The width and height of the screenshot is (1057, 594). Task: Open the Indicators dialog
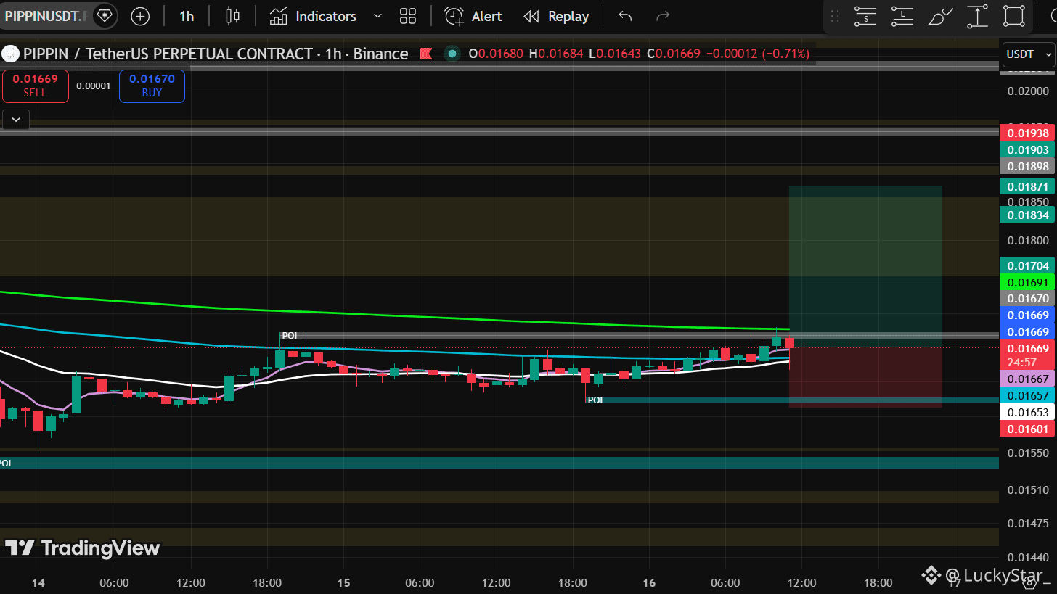pos(313,16)
